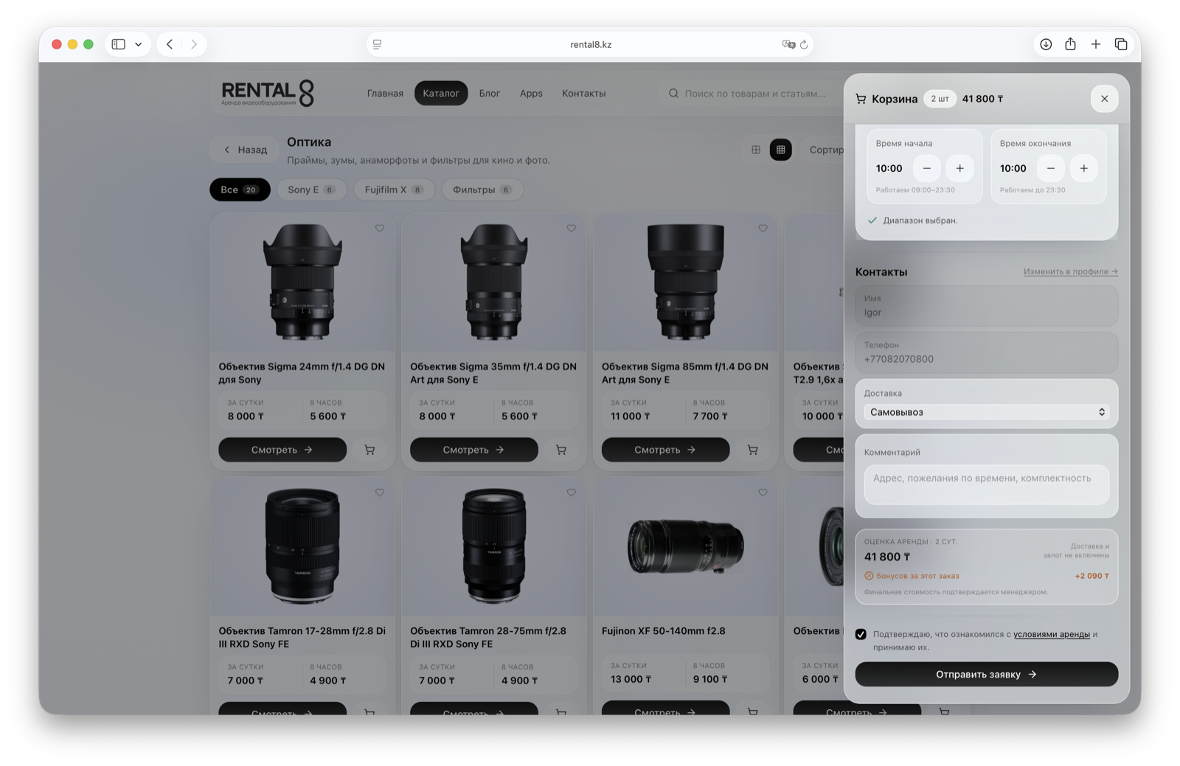The width and height of the screenshot is (1180, 766).
Task: Expand Safari sidebar options chevron
Action: coord(139,44)
